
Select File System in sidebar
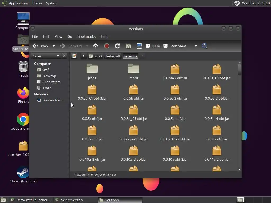[51, 82]
